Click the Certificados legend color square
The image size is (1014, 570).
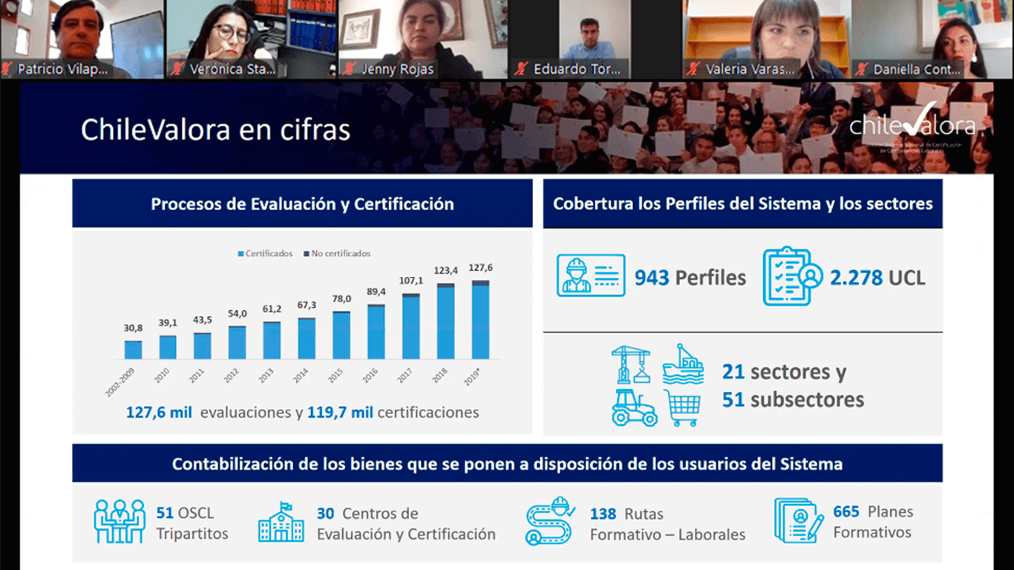(x=241, y=254)
